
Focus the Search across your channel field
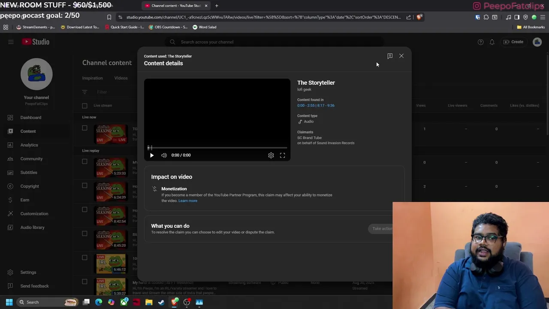click(x=274, y=42)
